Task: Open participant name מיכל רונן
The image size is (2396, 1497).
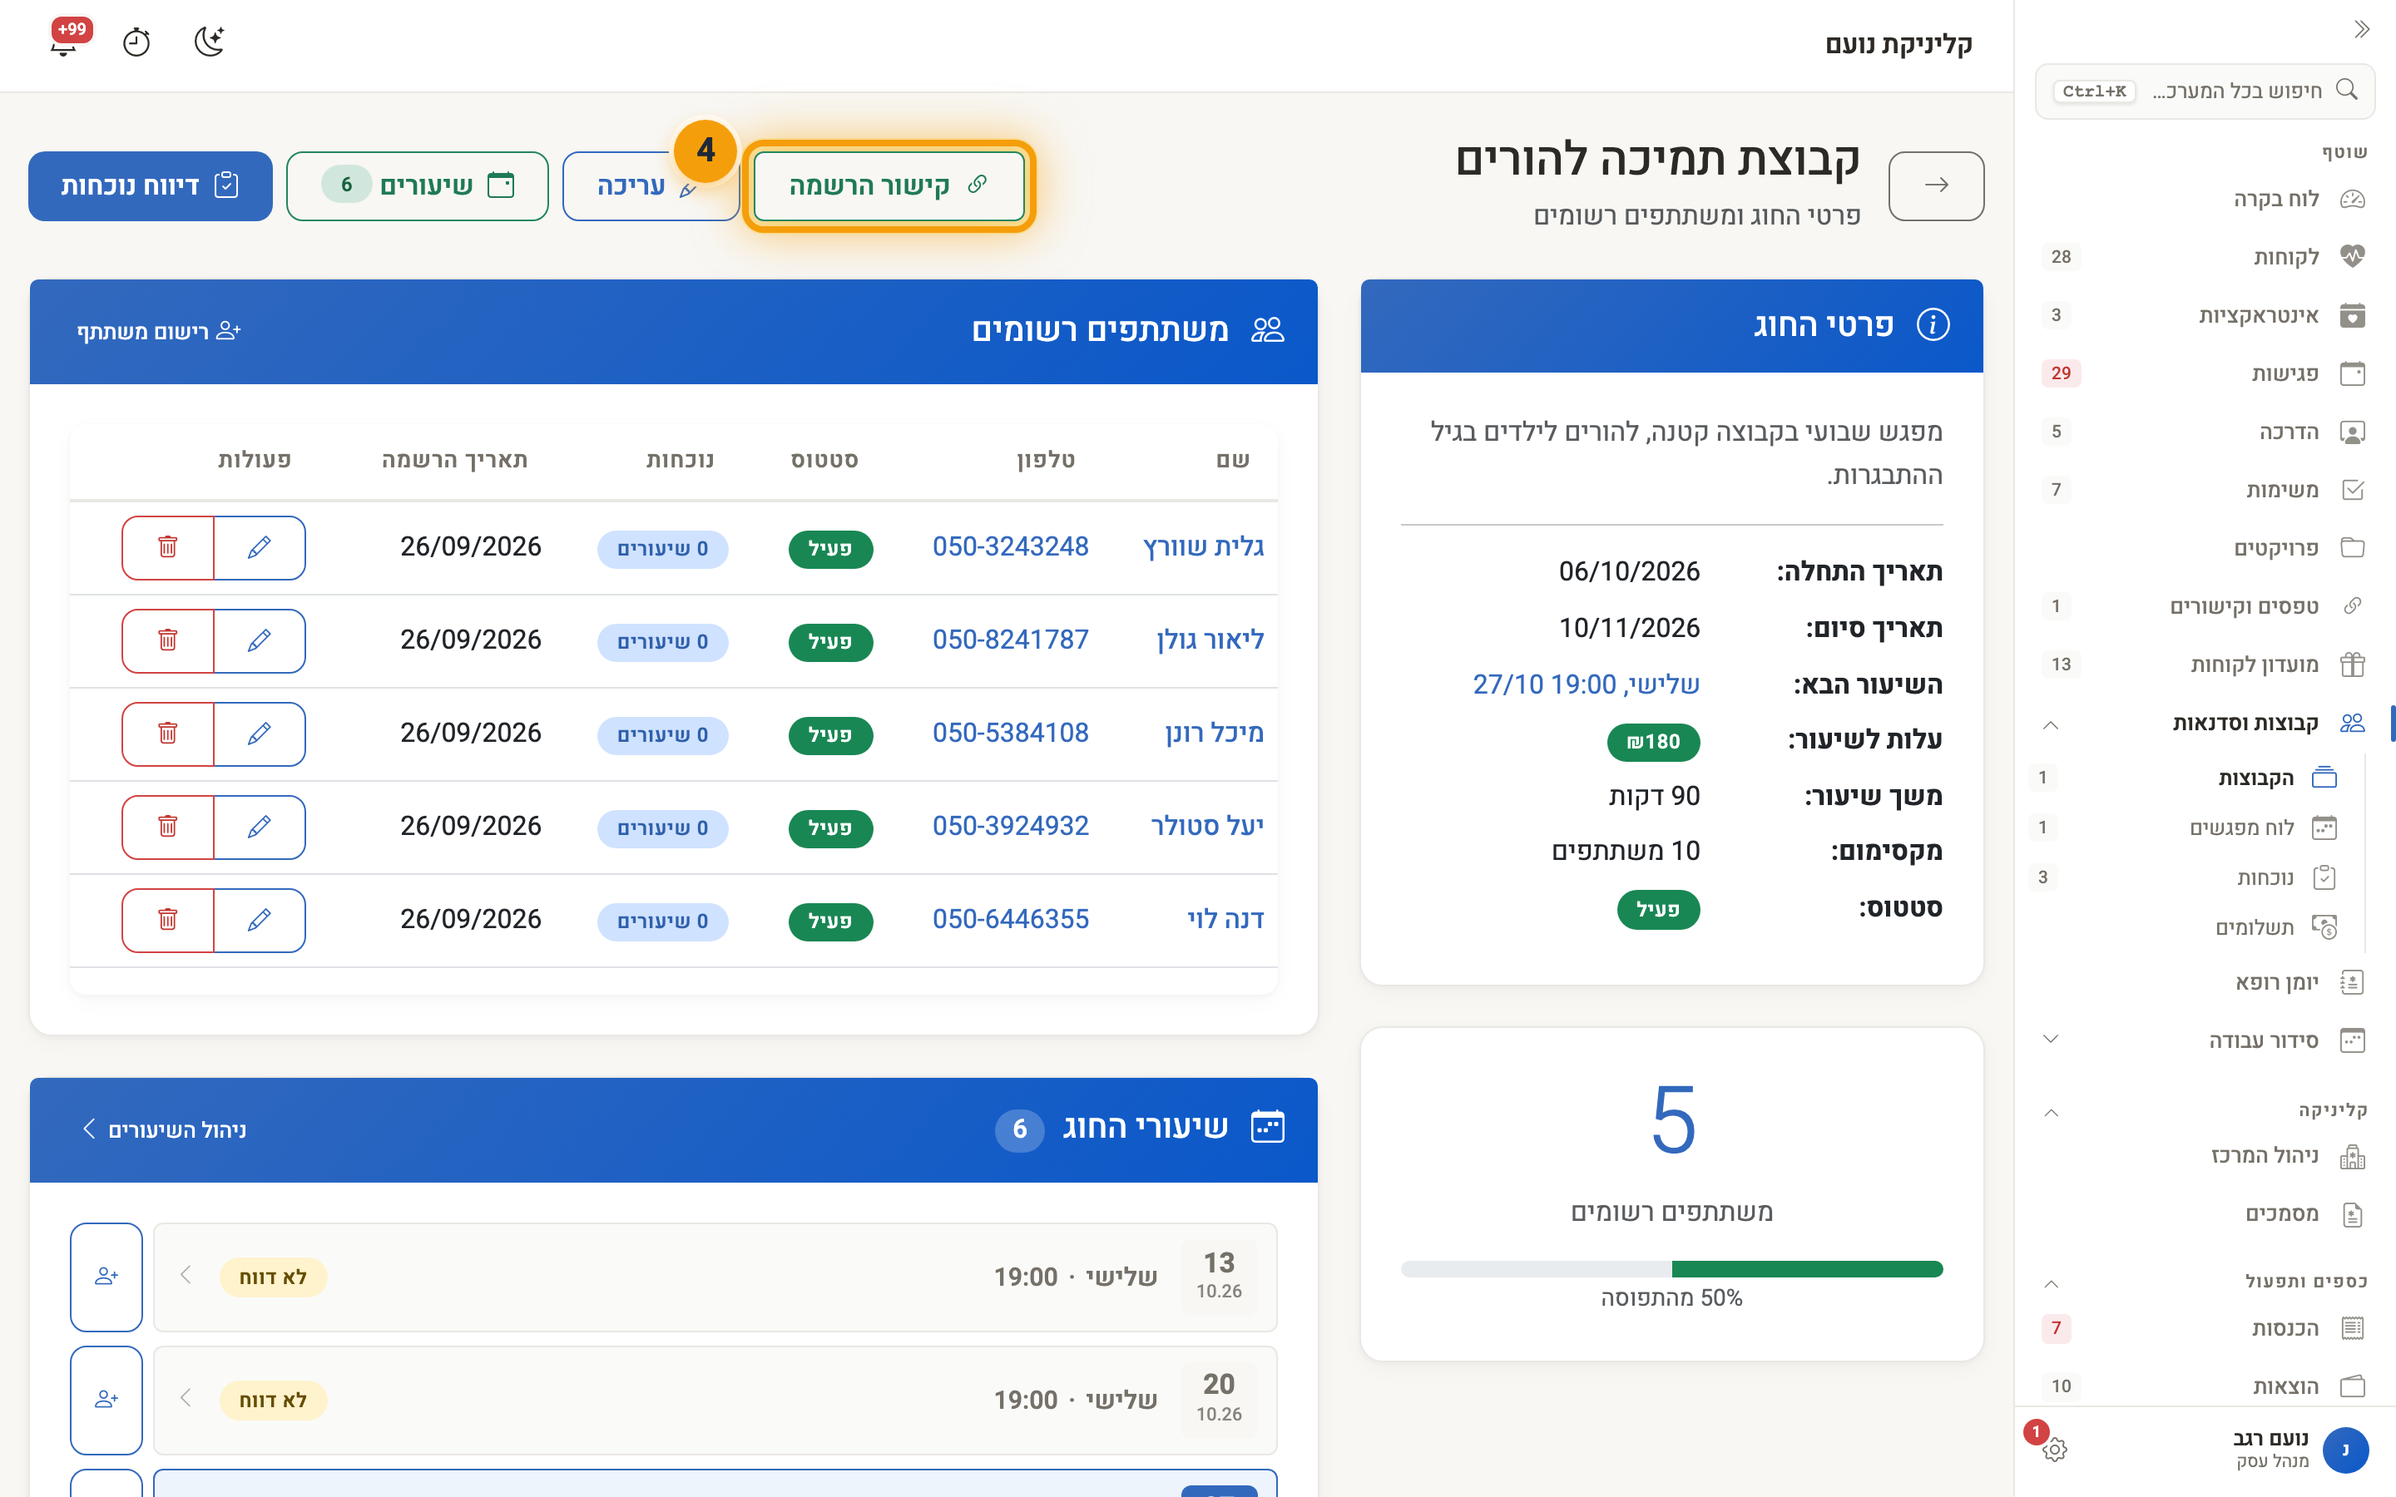Action: (1214, 733)
